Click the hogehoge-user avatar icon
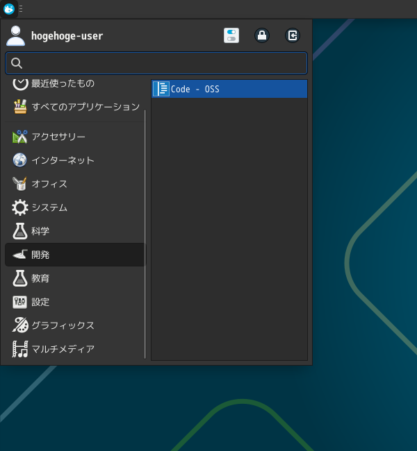The width and height of the screenshot is (417, 451). (x=15, y=36)
